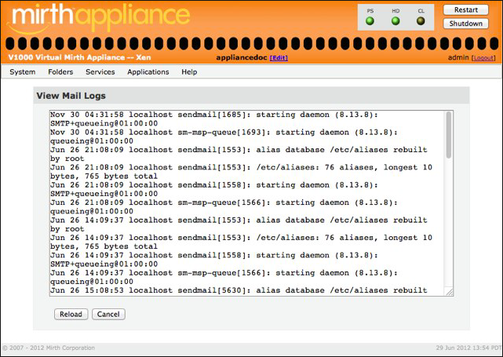Screen dimensions: 503x357
Task: Click the appliancedoc hostname text
Action: [241, 58]
